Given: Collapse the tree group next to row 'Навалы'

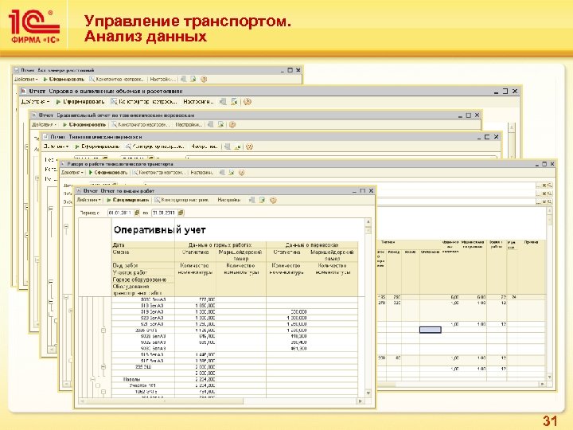Looking at the screenshot, I should click(92, 379).
